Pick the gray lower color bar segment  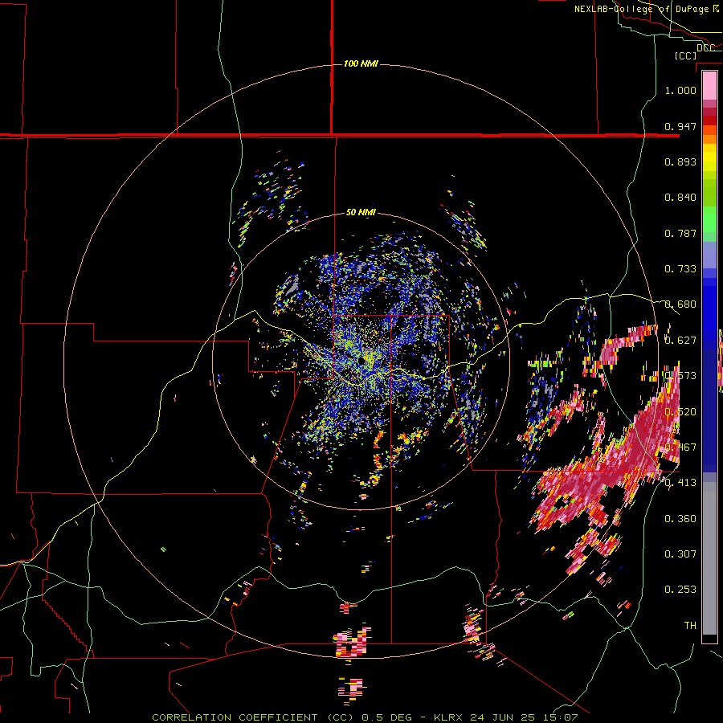pyautogui.click(x=709, y=558)
